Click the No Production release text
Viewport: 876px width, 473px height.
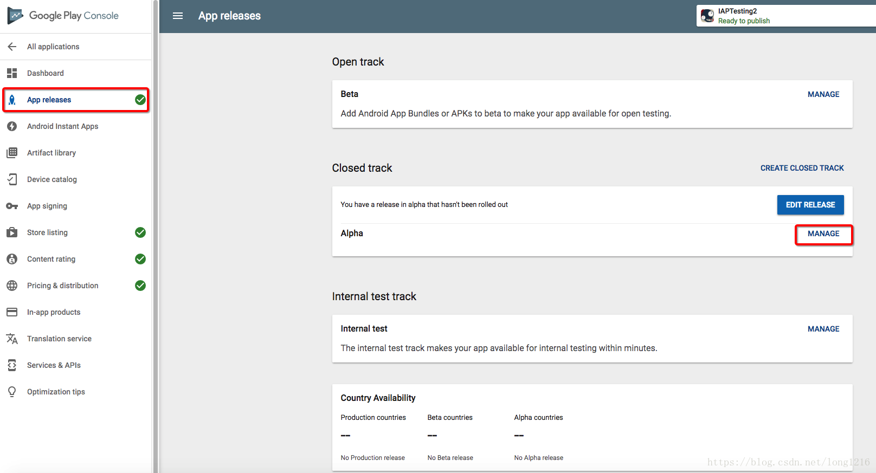pos(372,458)
